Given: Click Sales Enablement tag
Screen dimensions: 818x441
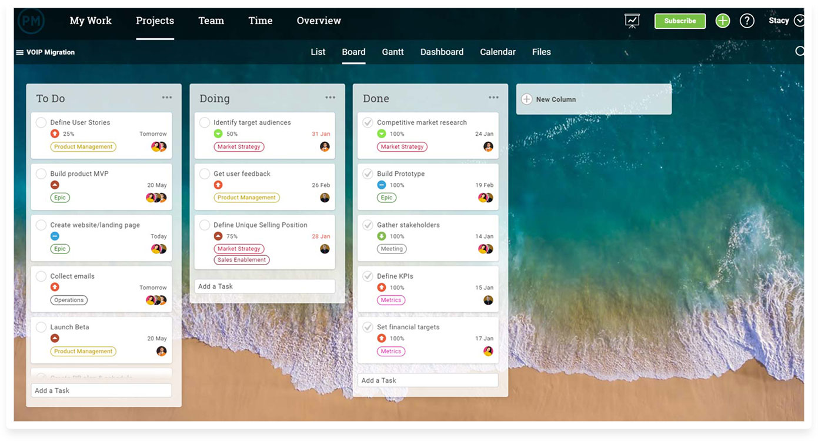Looking at the screenshot, I should [242, 260].
